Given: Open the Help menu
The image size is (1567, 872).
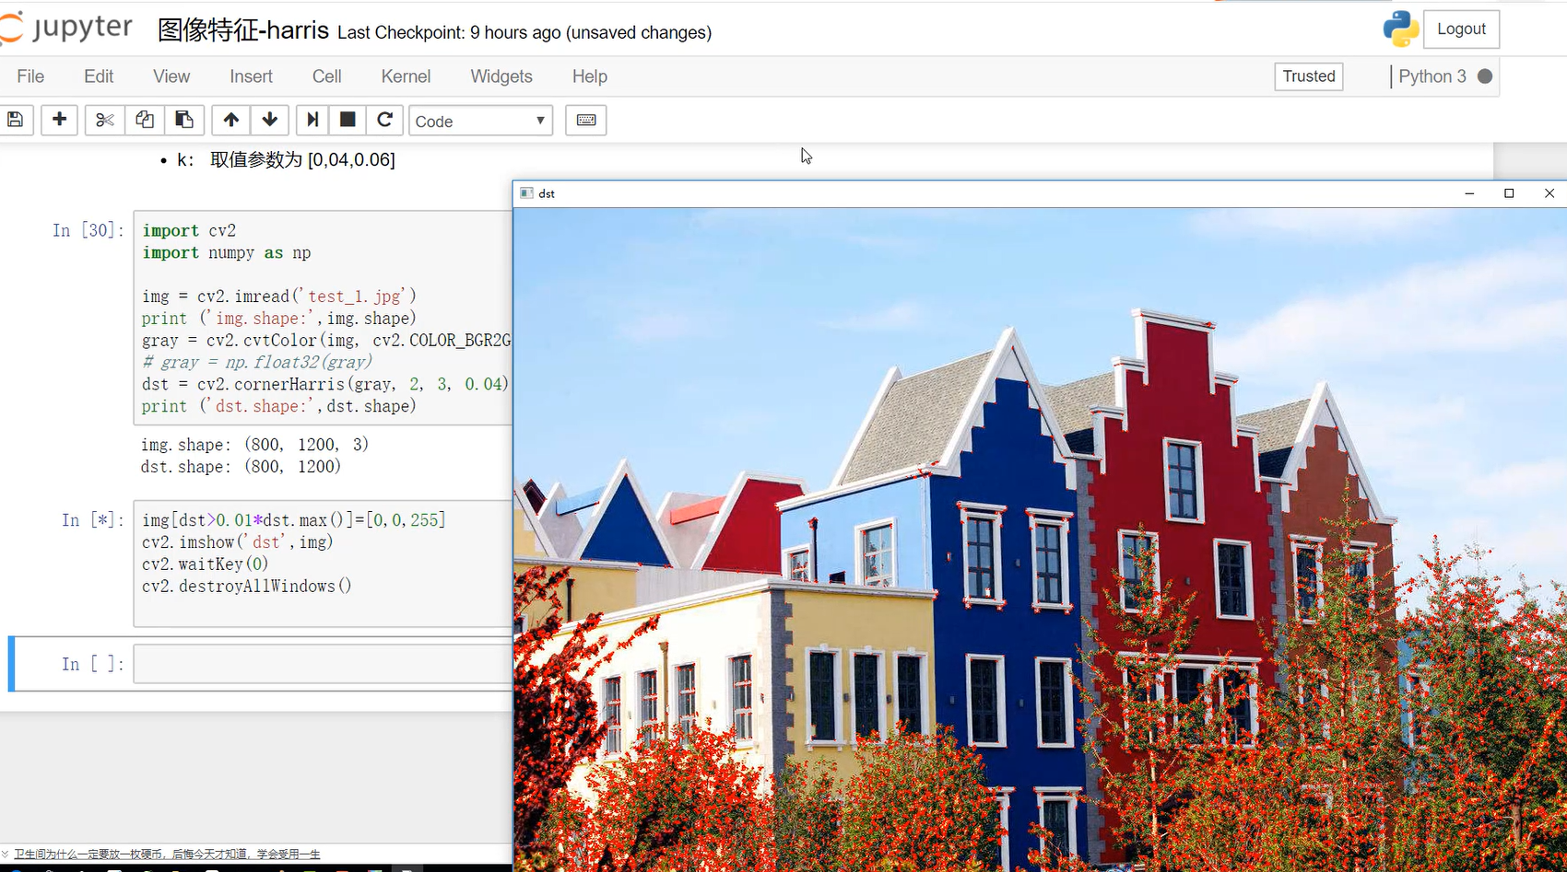Looking at the screenshot, I should coord(589,76).
